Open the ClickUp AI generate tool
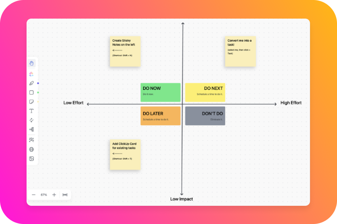The image size is (337, 224). (31, 74)
